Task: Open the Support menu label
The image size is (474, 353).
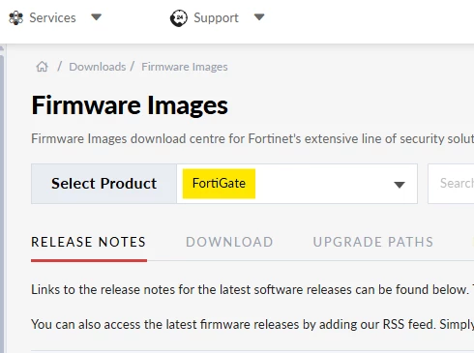Action: 216,17
